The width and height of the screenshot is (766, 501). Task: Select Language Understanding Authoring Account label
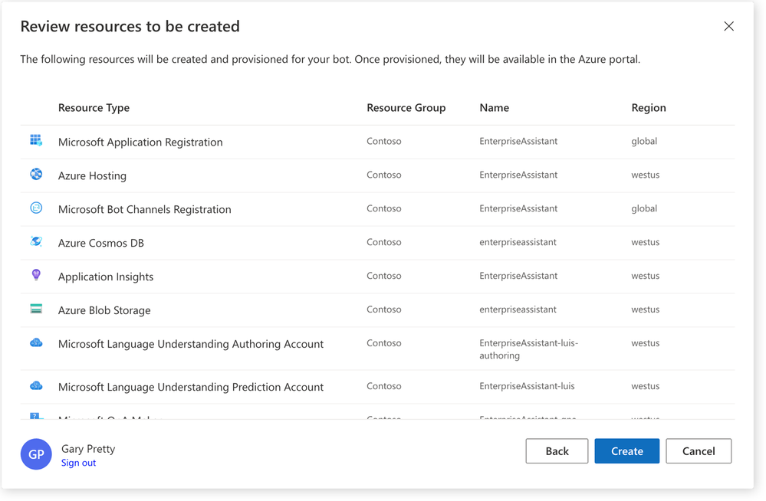pyautogui.click(x=190, y=344)
